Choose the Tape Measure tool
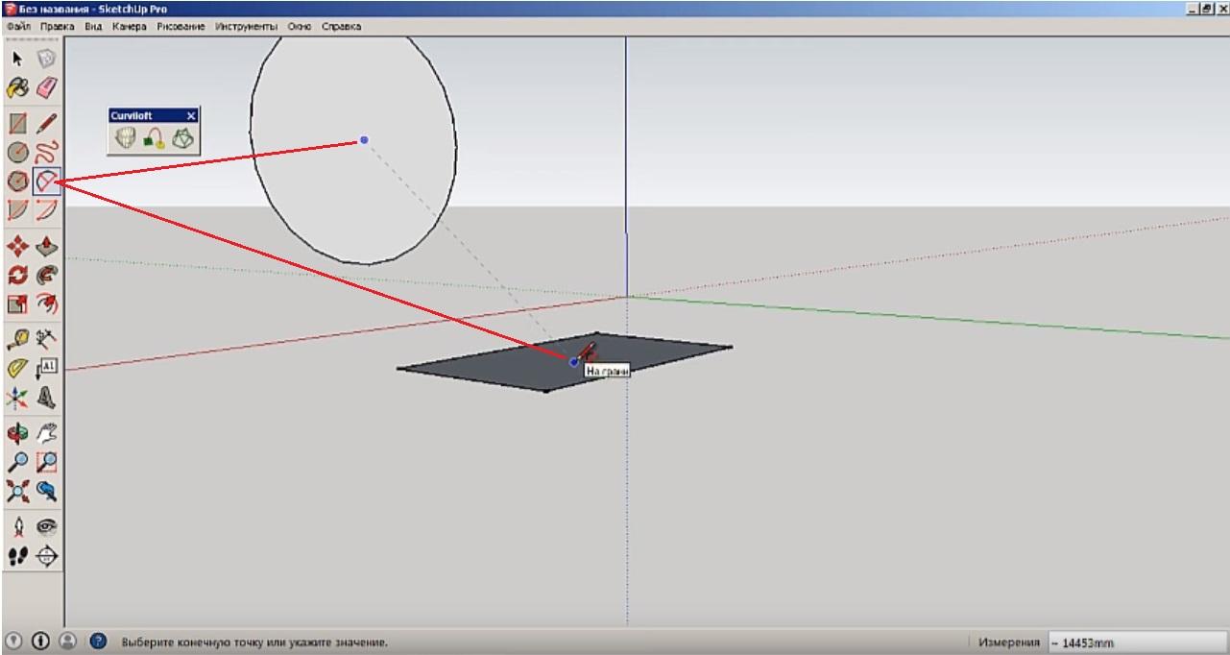This screenshot has width=1230, height=655. tap(17, 336)
